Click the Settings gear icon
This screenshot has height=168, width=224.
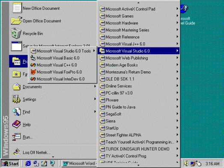(x=16, y=99)
